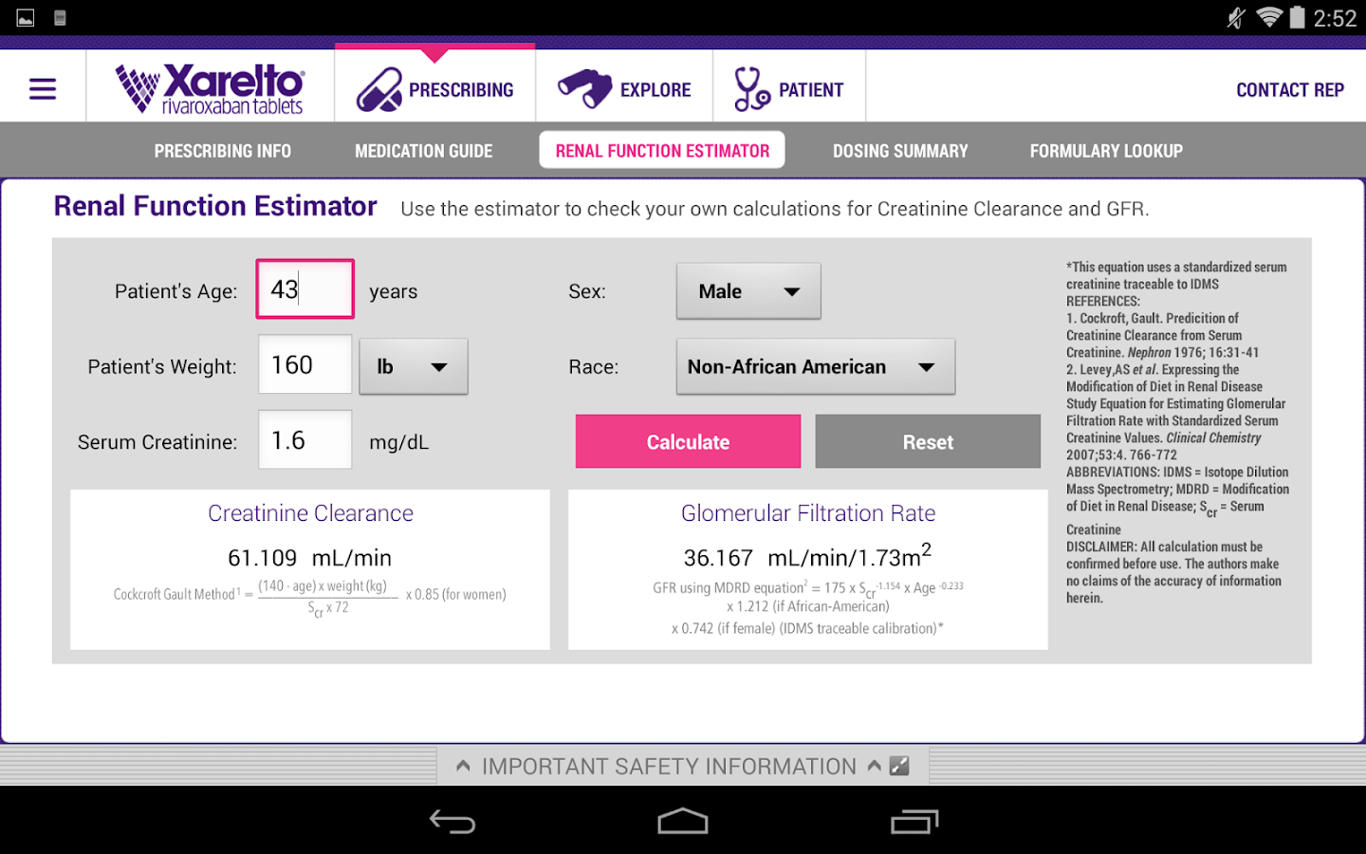Screen dimensions: 1366x854
Task: Tap the GFR using MDRD equation text
Action: pyautogui.click(x=808, y=607)
